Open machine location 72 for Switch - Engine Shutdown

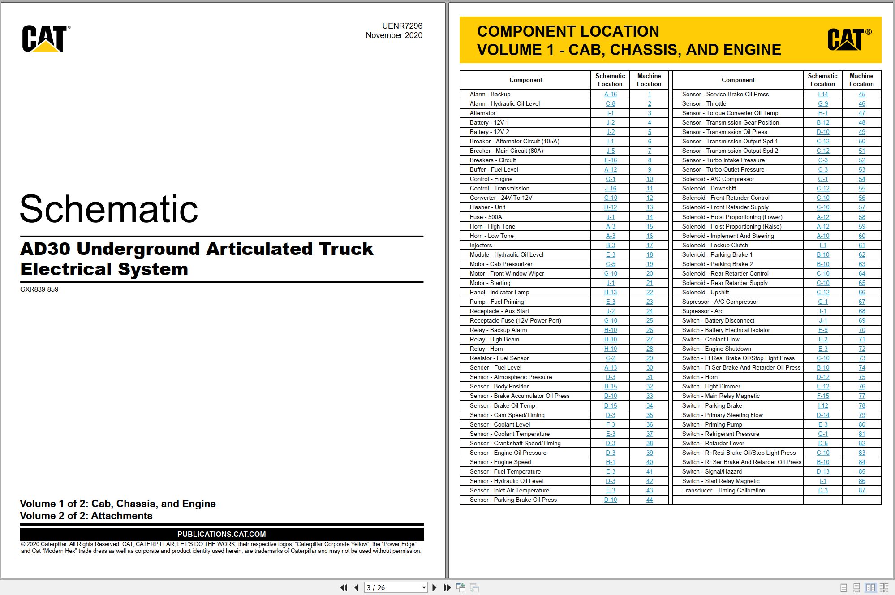862,349
